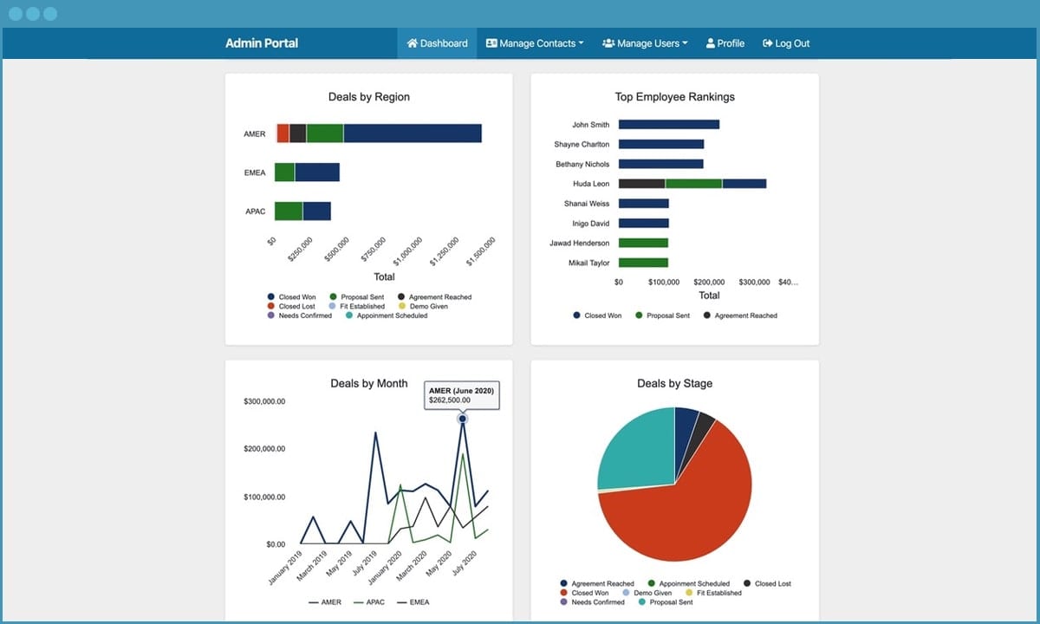Click the Manage Contacts card icon

[491, 43]
